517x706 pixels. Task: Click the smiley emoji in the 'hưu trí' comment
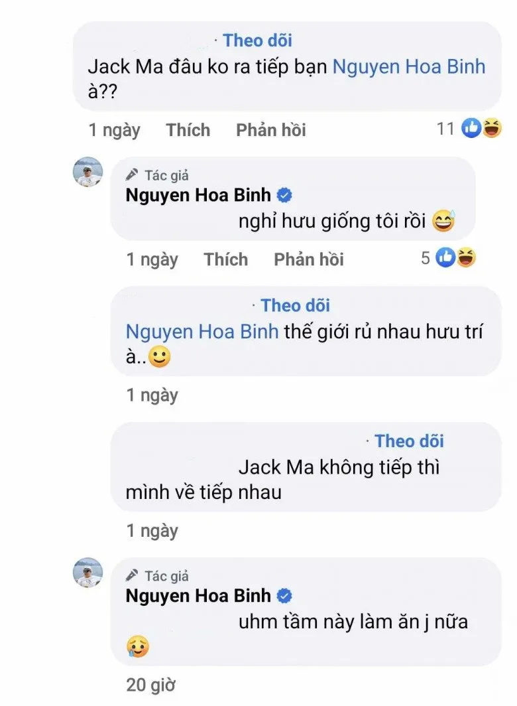(158, 356)
